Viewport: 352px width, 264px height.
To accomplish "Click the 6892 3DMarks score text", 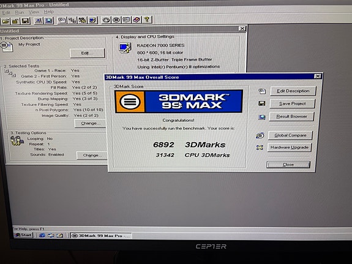I will coord(189,145).
